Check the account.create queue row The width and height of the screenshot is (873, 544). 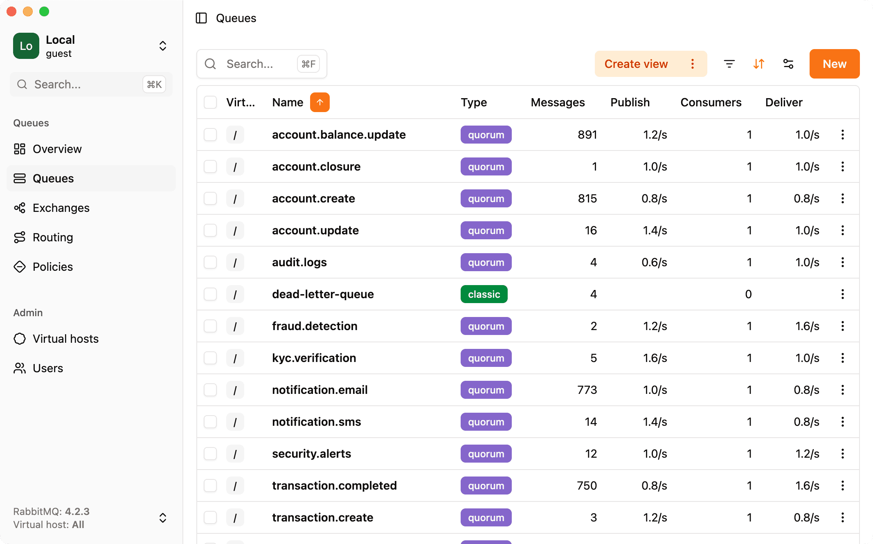pos(210,198)
